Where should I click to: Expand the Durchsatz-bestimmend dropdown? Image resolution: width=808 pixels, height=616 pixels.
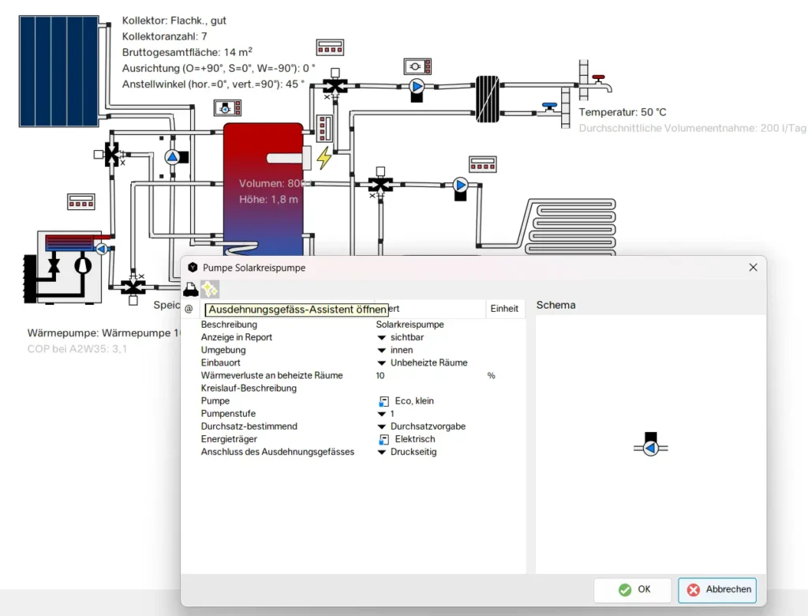382,426
